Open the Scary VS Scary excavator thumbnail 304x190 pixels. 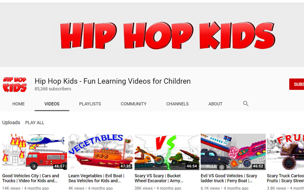coord(167,152)
